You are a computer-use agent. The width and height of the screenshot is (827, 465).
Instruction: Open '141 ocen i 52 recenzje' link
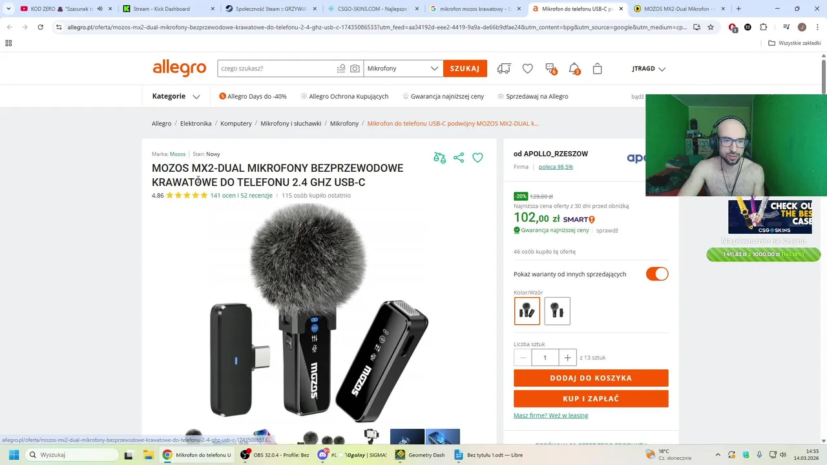pyautogui.click(x=241, y=195)
